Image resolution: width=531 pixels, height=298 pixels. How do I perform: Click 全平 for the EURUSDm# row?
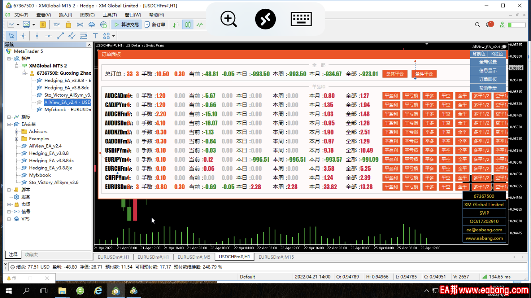click(x=462, y=187)
